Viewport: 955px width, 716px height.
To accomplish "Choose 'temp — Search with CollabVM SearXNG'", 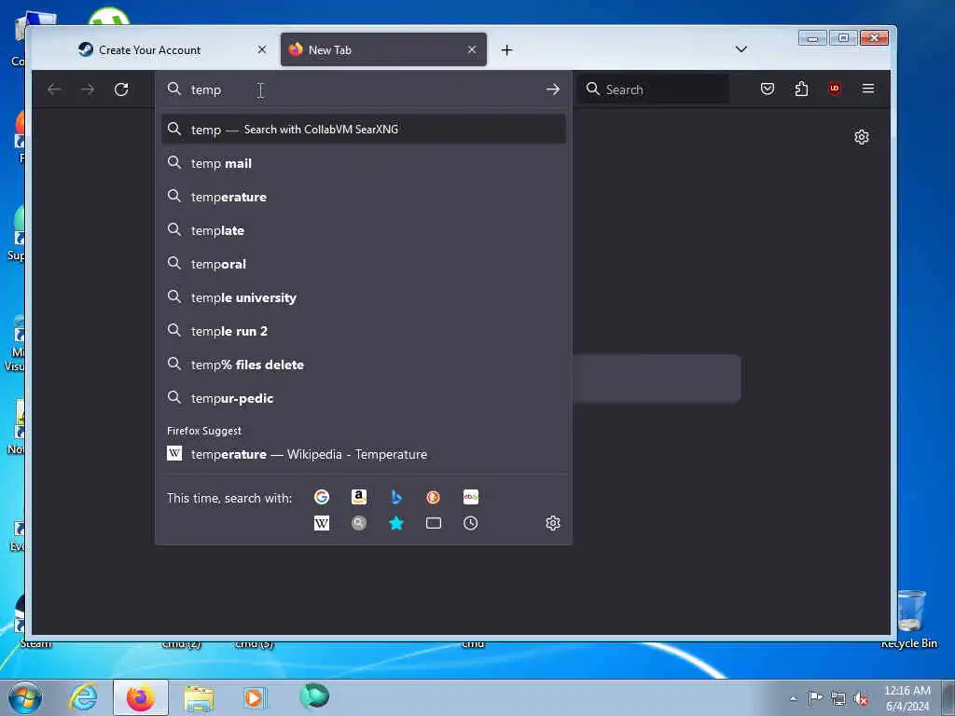I will click(x=363, y=129).
